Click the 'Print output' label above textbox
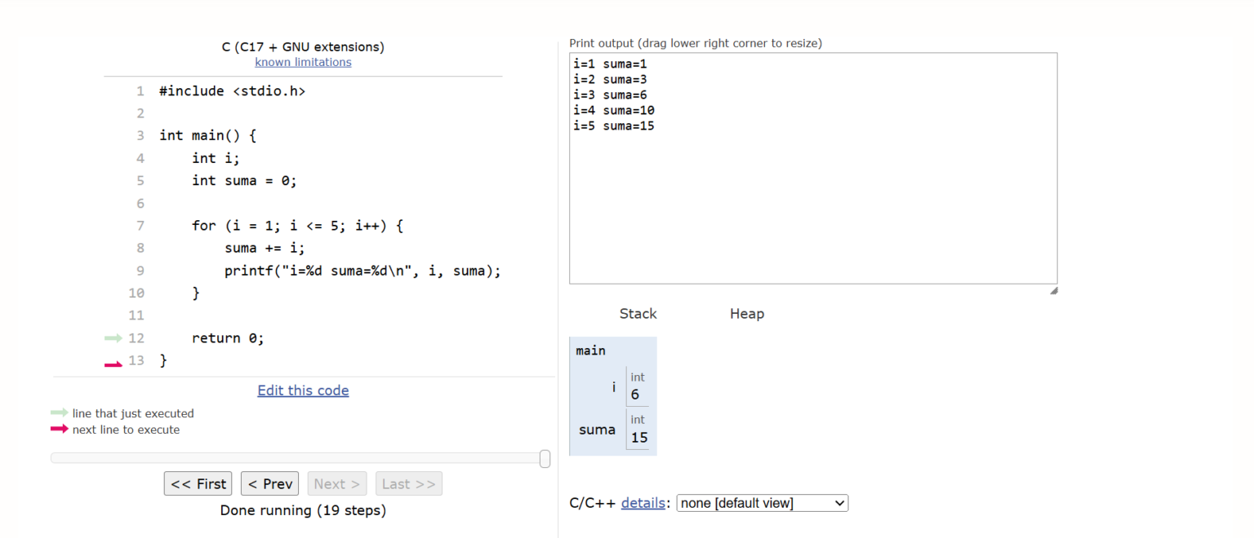 pyautogui.click(x=696, y=43)
